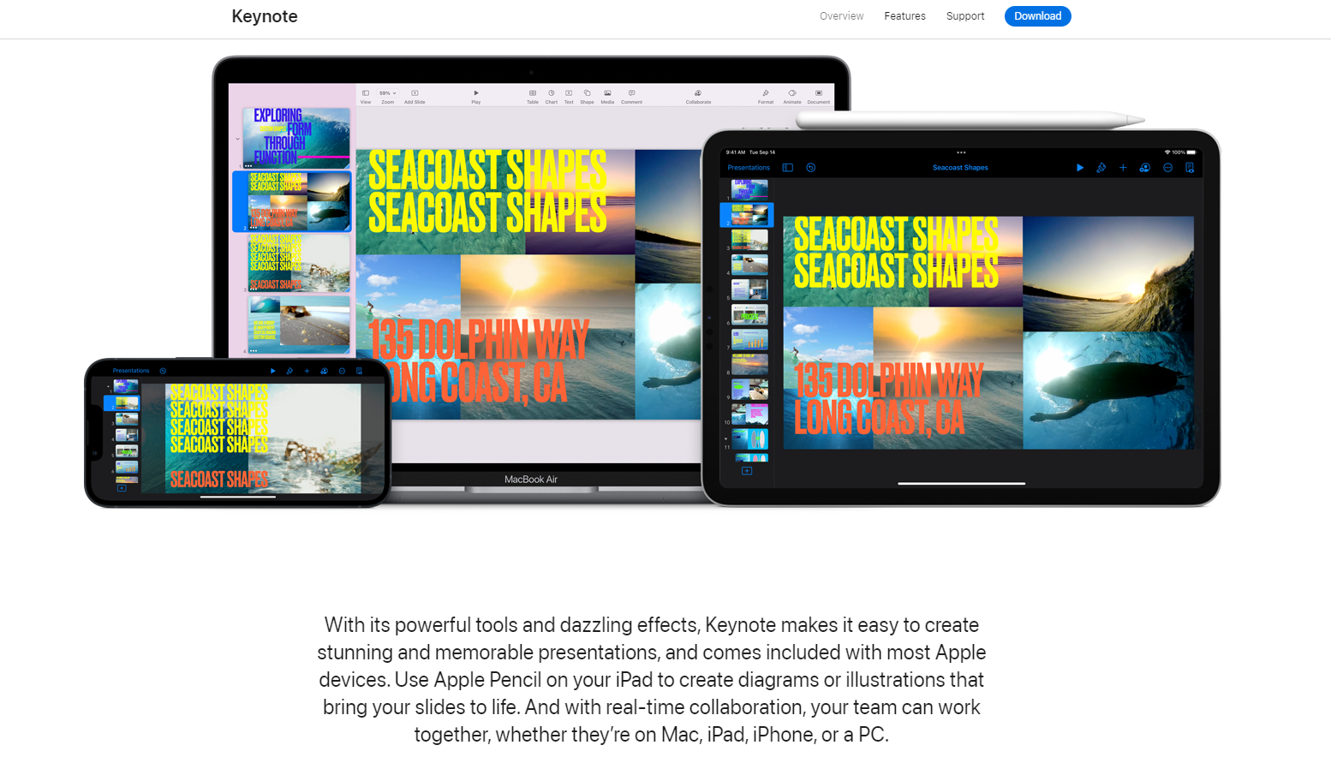
Task: Tap the plus Insert icon on iPad
Action: (x=1123, y=168)
